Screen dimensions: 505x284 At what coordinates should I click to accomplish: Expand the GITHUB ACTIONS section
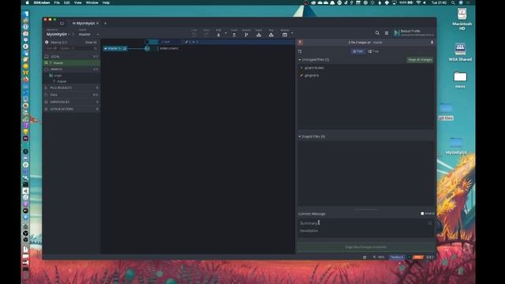(72, 109)
